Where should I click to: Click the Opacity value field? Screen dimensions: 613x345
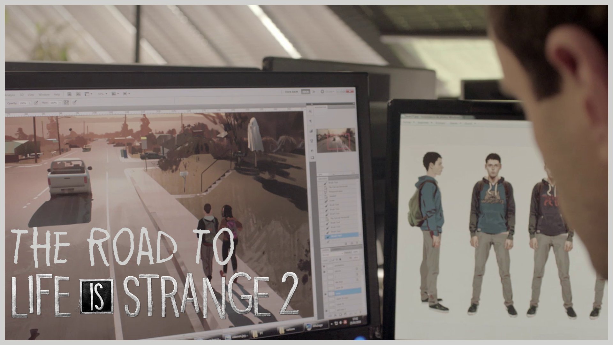coord(23,103)
